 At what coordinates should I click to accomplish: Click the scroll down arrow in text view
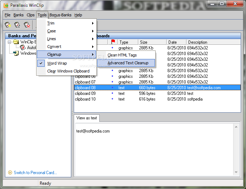tap(236, 172)
